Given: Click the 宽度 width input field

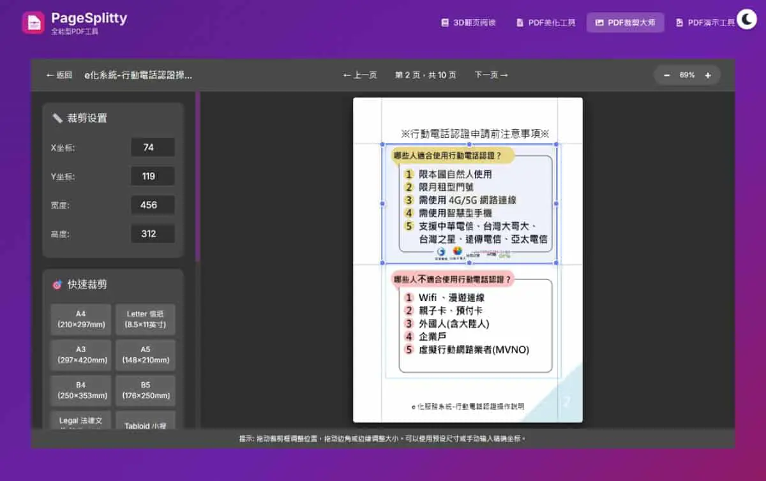Looking at the screenshot, I should tap(153, 205).
